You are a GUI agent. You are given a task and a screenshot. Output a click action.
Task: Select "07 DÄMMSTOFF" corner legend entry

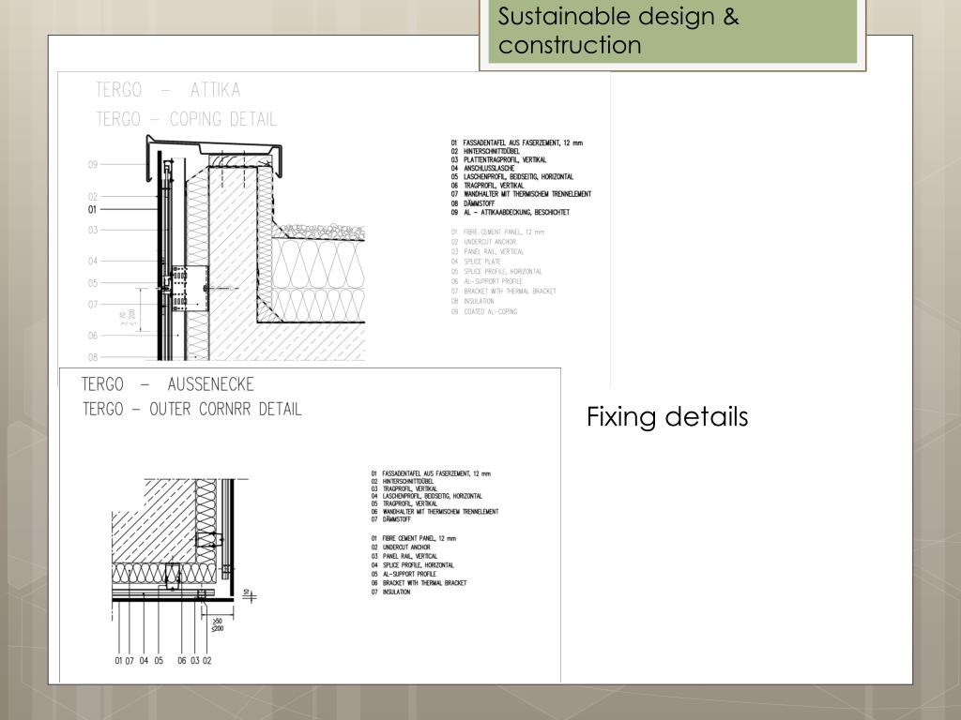(391, 519)
